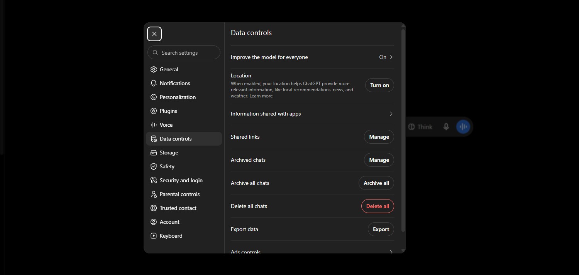Expand Improve the model for everyone chevron
This screenshot has height=275, width=579.
(x=391, y=57)
